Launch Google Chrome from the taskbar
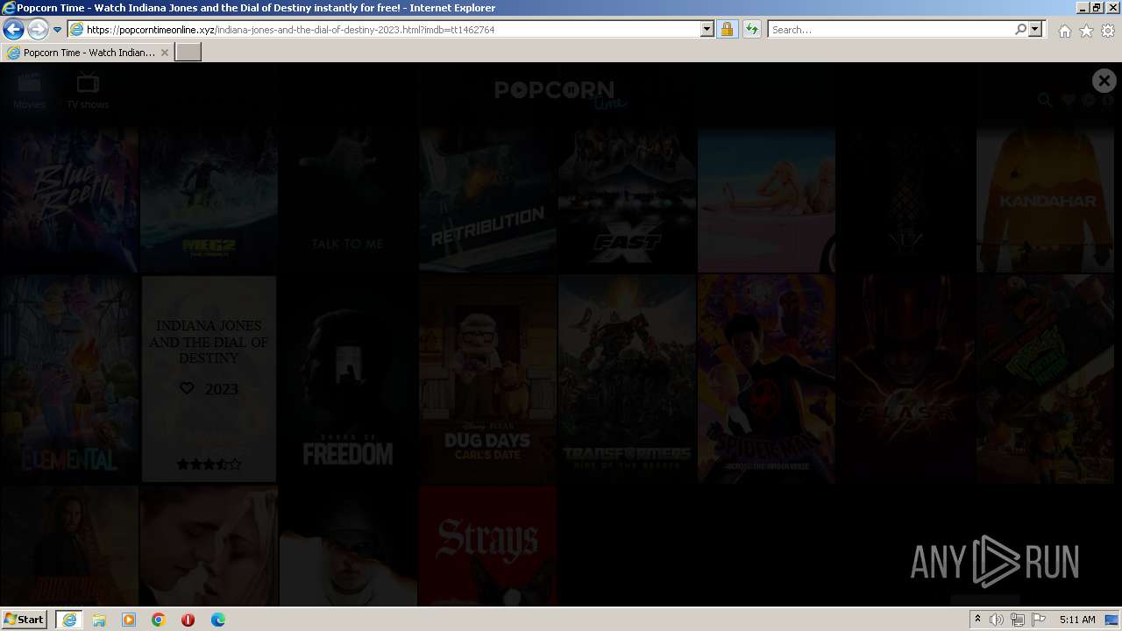This screenshot has height=631, width=1122. (159, 620)
